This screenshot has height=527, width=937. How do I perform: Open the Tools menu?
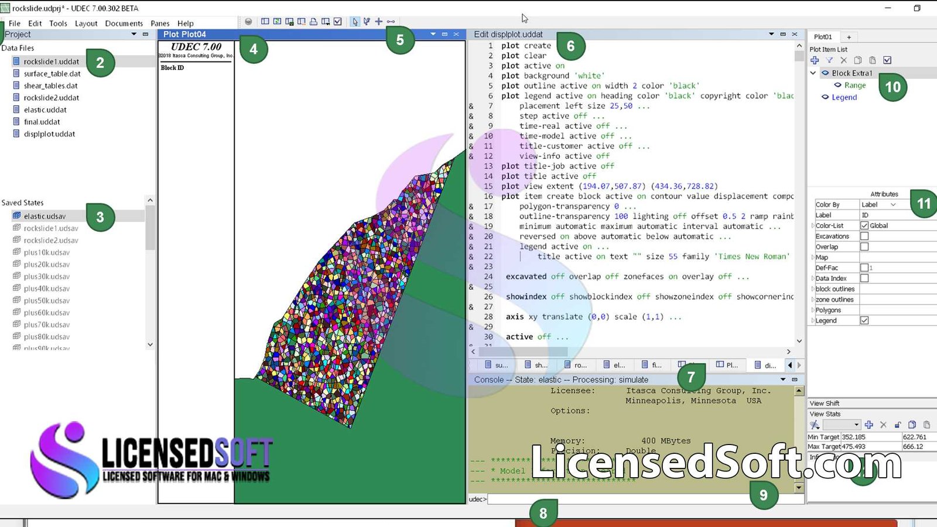click(x=58, y=23)
